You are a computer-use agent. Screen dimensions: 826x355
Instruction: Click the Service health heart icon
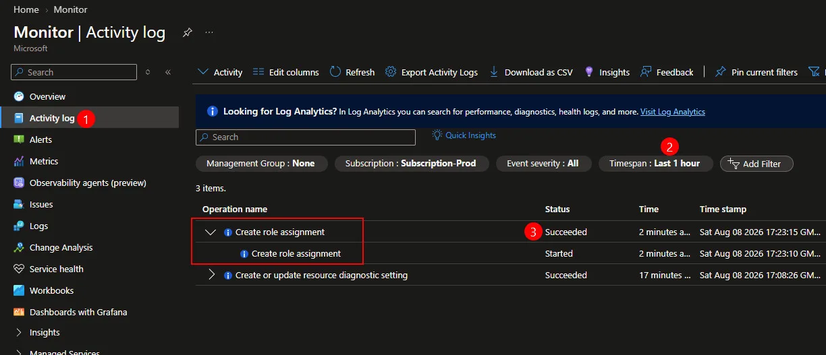[x=18, y=269]
